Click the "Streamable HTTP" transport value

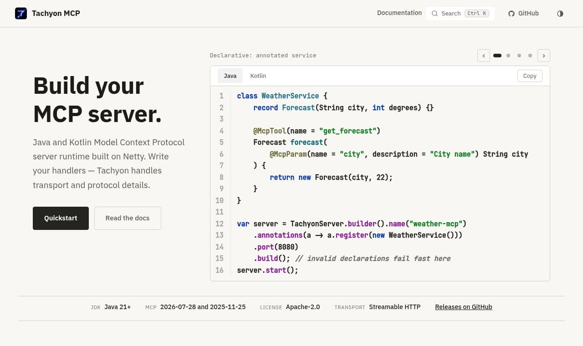tap(395, 307)
